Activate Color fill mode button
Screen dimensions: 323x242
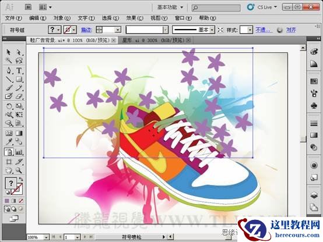(x=7, y=201)
